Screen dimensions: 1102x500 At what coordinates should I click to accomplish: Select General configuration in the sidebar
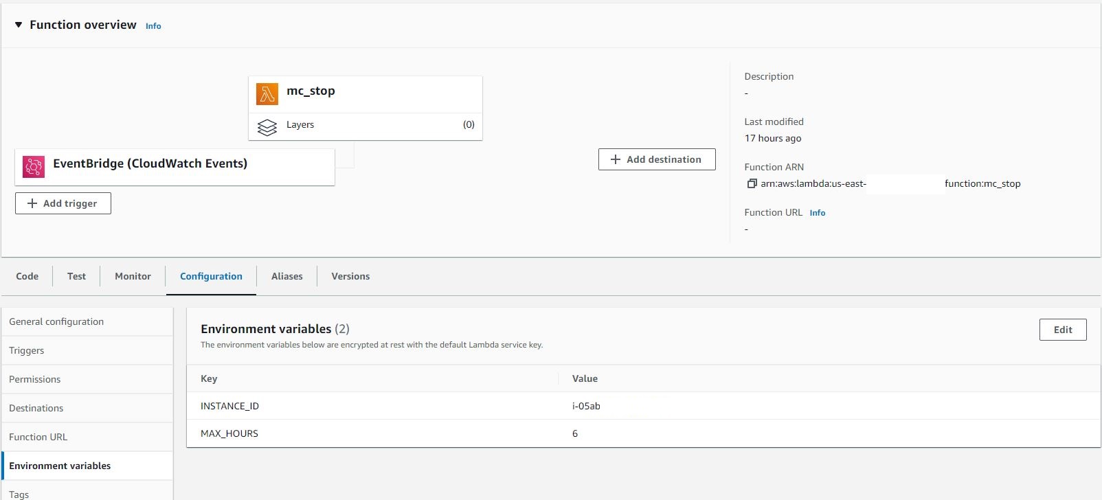(x=56, y=321)
